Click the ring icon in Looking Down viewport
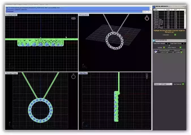The width and height of the screenshot is (191, 135). (73, 18)
